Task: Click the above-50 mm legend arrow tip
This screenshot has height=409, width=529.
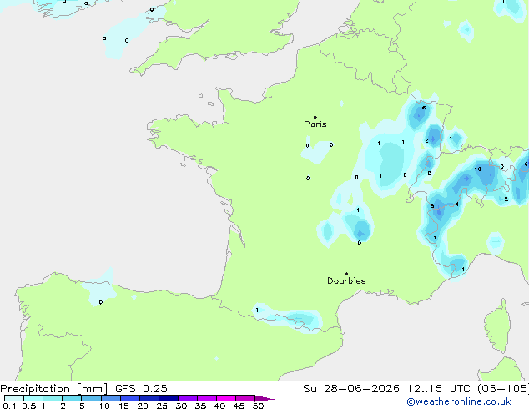Action: click(x=264, y=398)
